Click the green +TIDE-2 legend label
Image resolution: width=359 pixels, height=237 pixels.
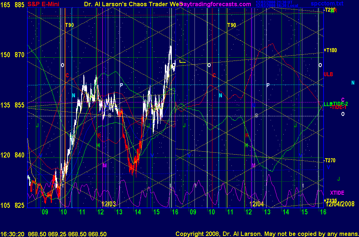[339, 104]
